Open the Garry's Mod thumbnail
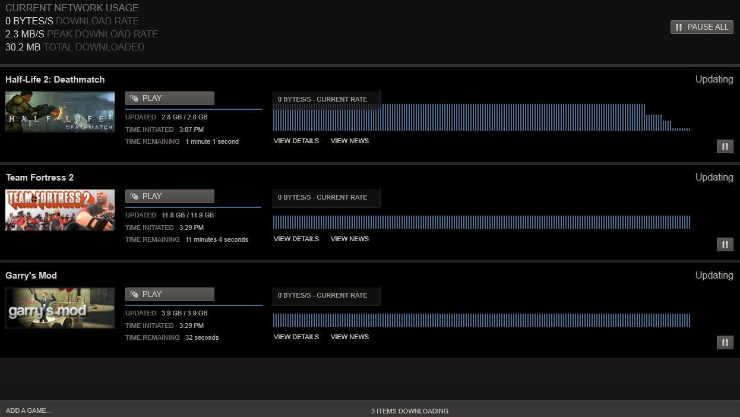Screen dimensions: 740x417 point(60,308)
